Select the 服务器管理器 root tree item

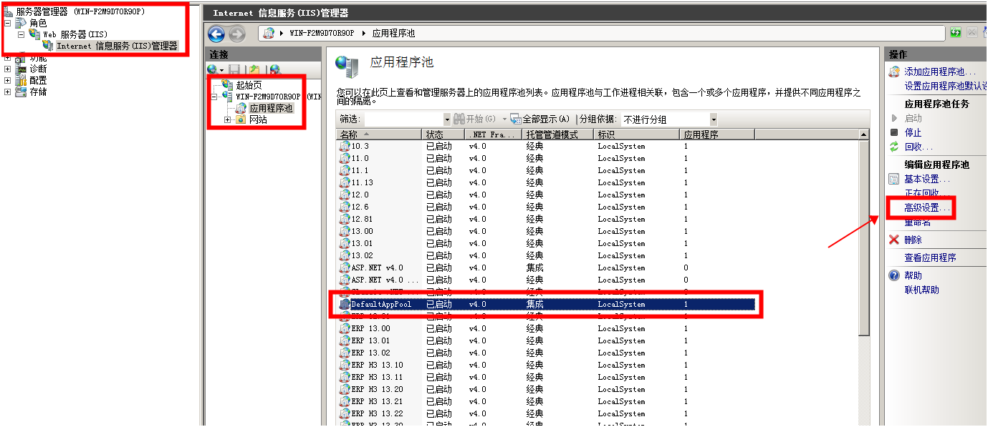click(81, 11)
